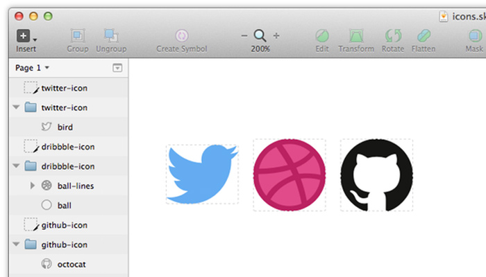
Task: Expand the ball-lines layer group
Action: click(32, 186)
